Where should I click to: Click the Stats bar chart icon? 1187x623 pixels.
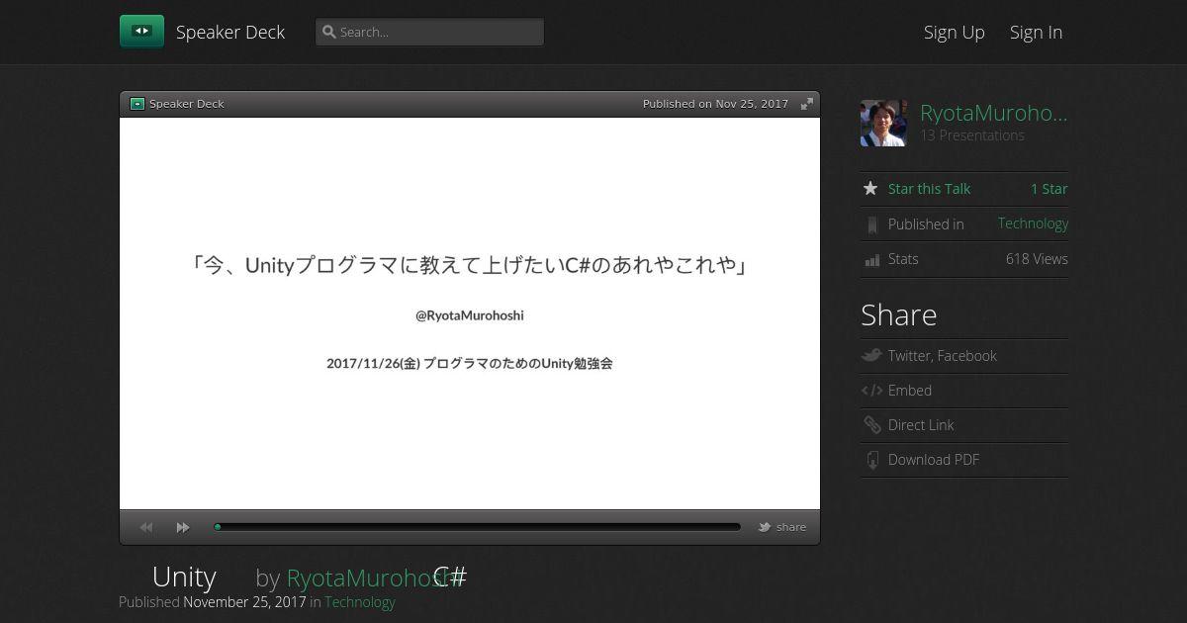coord(871,259)
